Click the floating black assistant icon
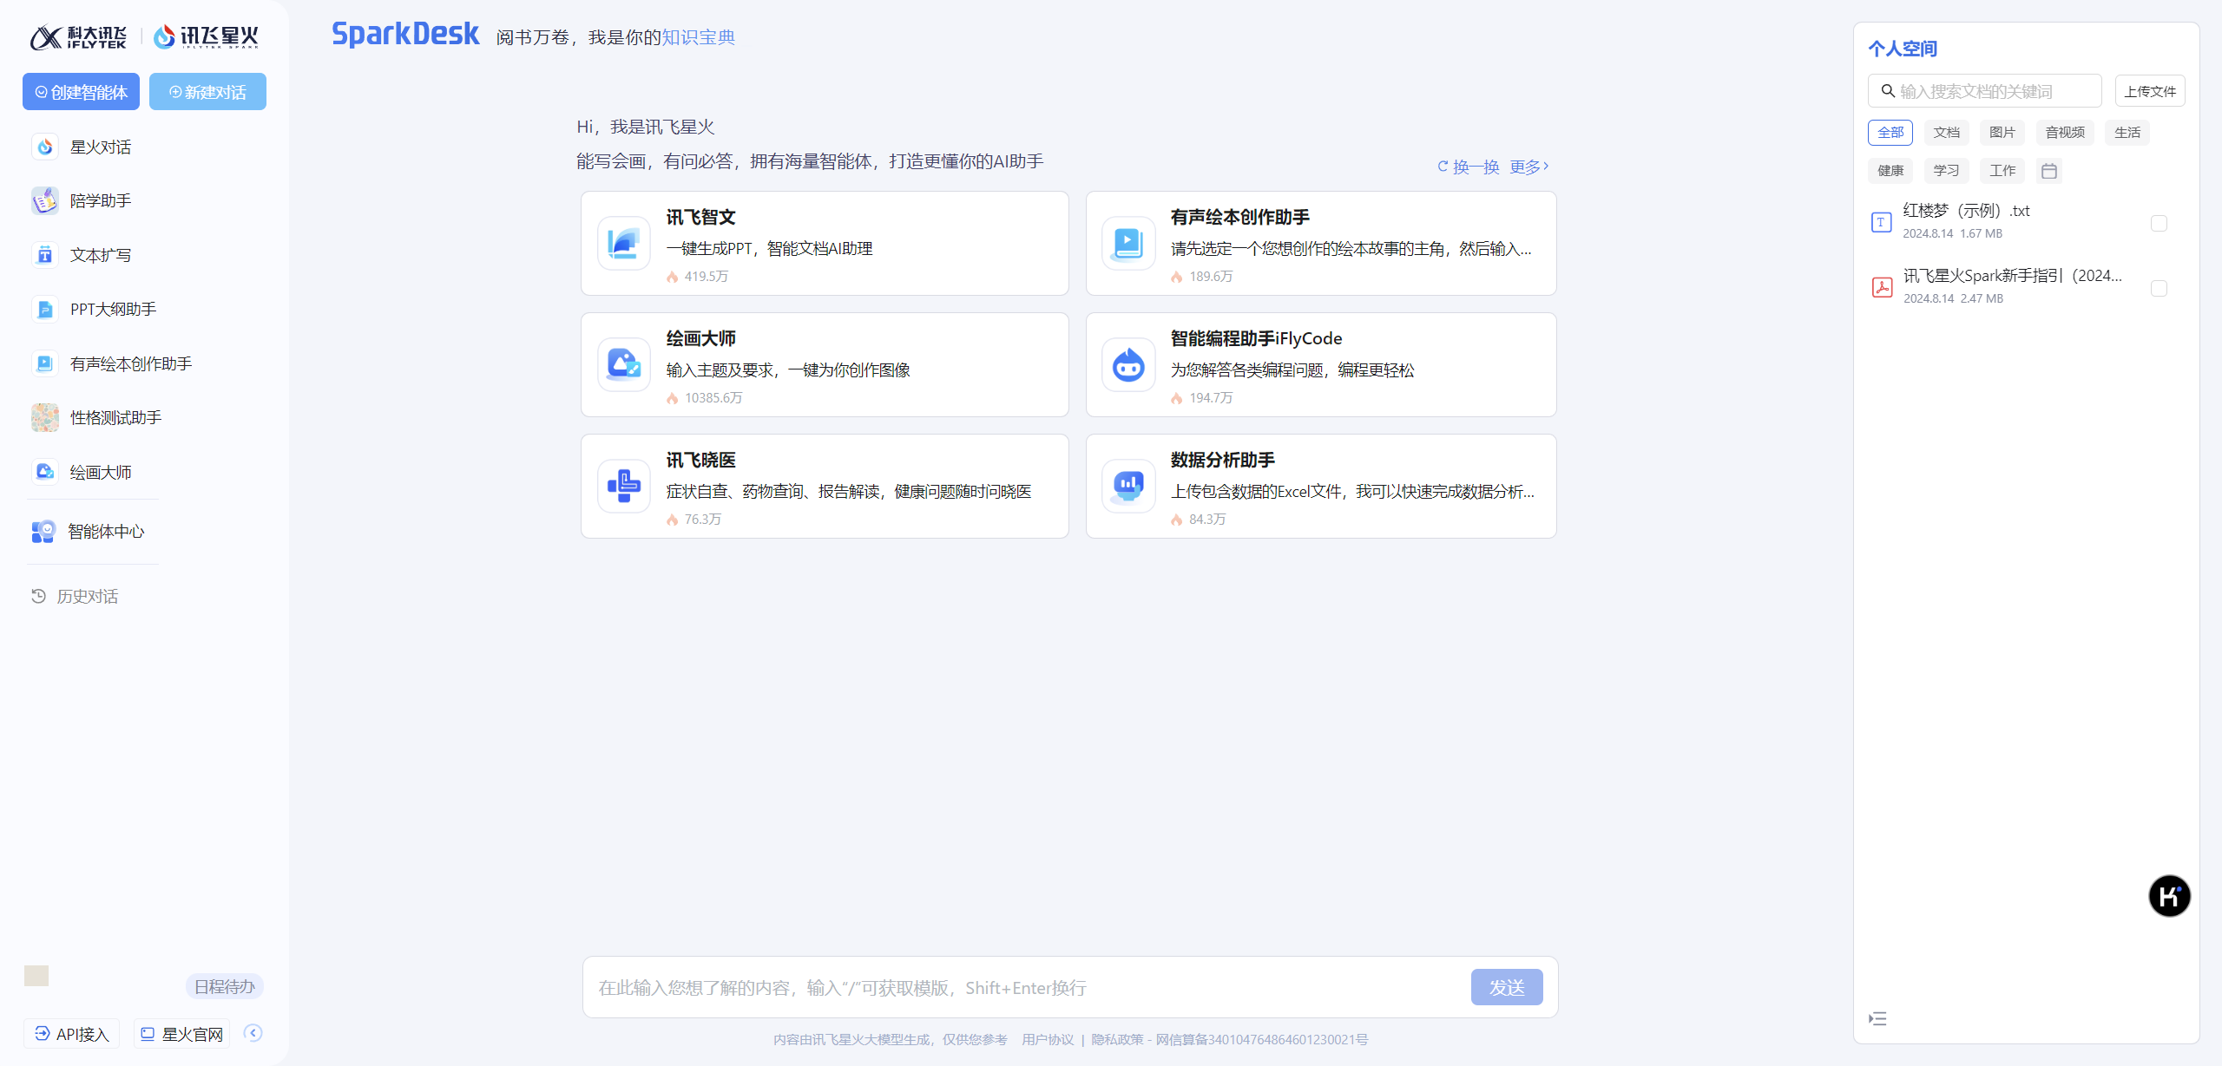This screenshot has height=1066, width=2222. pos(2168,896)
